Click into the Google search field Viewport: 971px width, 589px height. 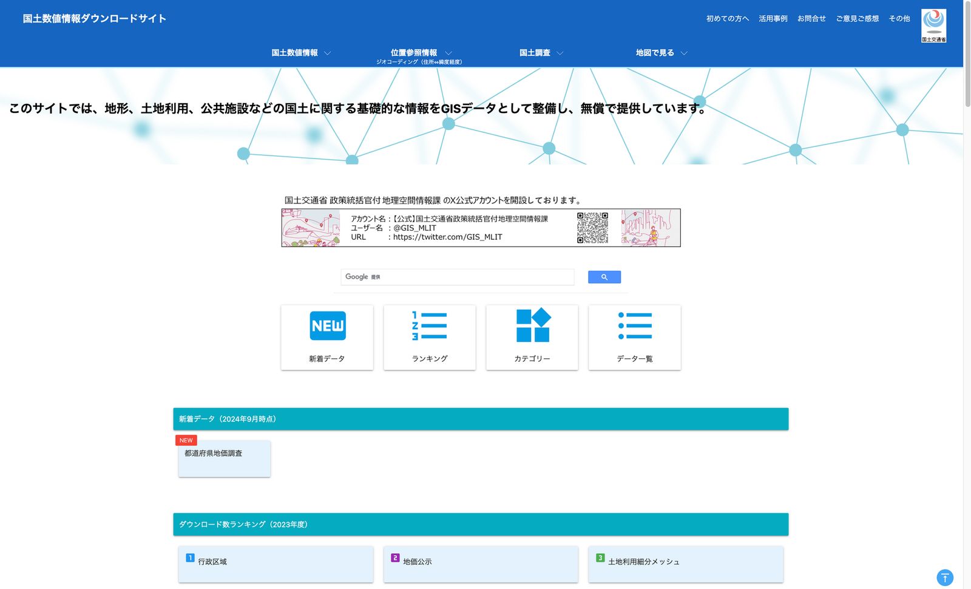[x=458, y=277]
